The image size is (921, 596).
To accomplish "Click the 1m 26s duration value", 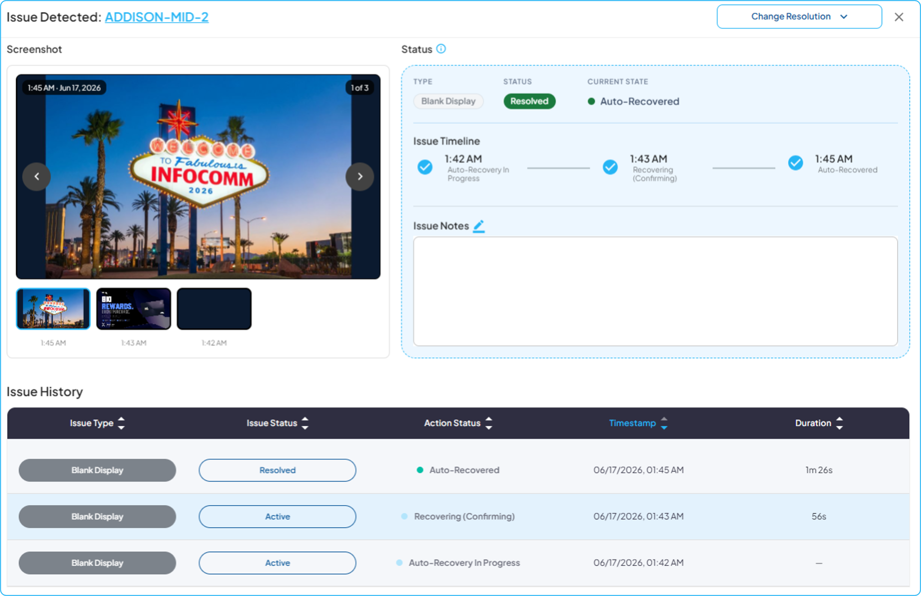I will [x=819, y=470].
